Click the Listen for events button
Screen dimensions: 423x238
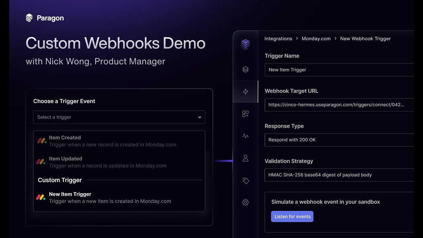click(x=292, y=217)
